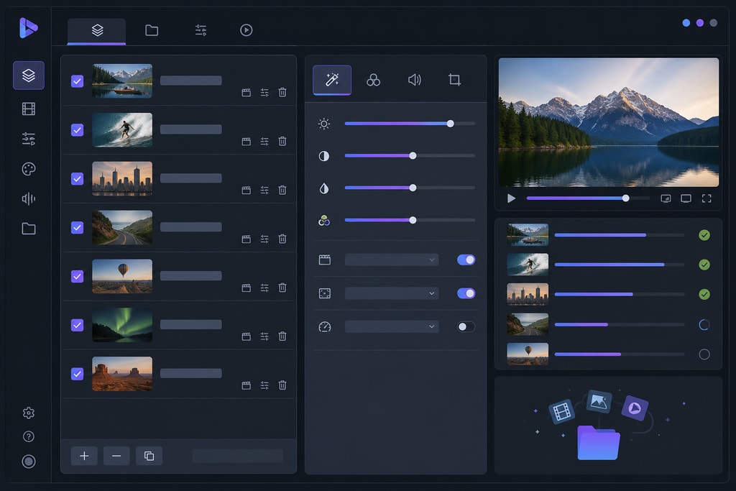The height and width of the screenshot is (491, 736).
Task: Open the film strip section in sidebar
Action: click(29, 109)
